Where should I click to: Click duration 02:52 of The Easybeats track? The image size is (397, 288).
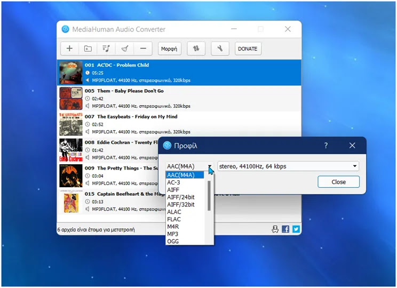pos(98,124)
